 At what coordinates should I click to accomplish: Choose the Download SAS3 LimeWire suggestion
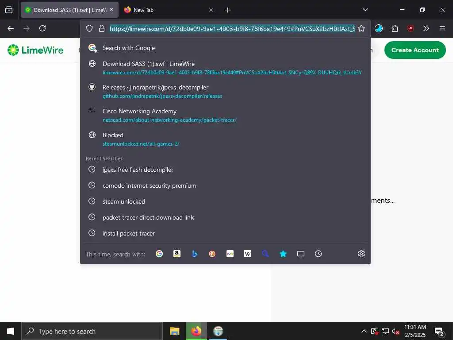click(225, 68)
